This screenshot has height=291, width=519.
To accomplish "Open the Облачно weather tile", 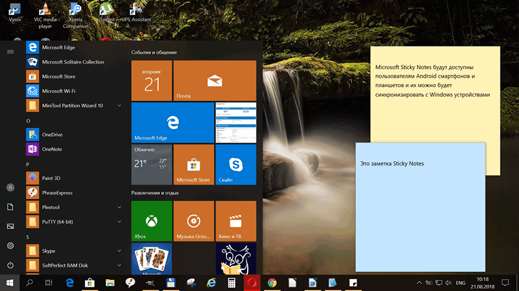I will pos(152,164).
